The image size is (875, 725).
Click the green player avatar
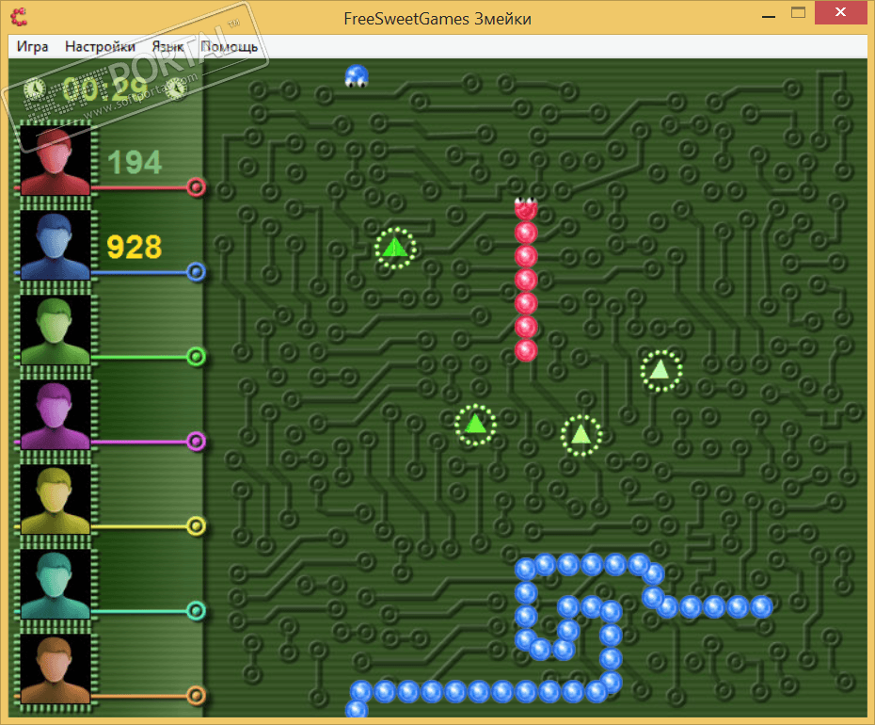tap(56, 330)
